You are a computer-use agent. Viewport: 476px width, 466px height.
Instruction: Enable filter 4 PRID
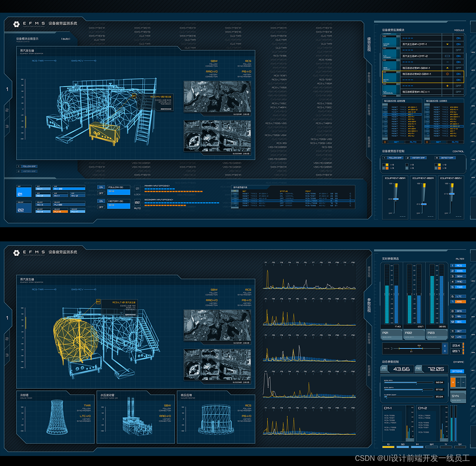tap(458, 282)
